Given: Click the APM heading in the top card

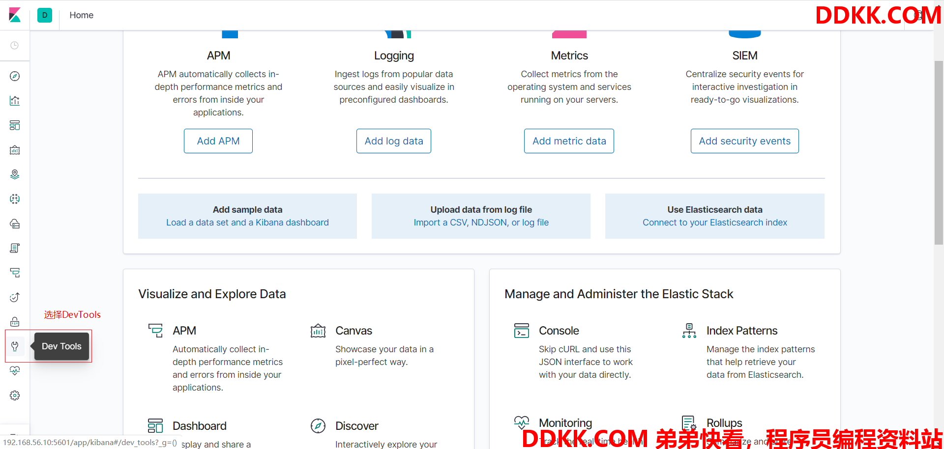Looking at the screenshot, I should point(218,56).
